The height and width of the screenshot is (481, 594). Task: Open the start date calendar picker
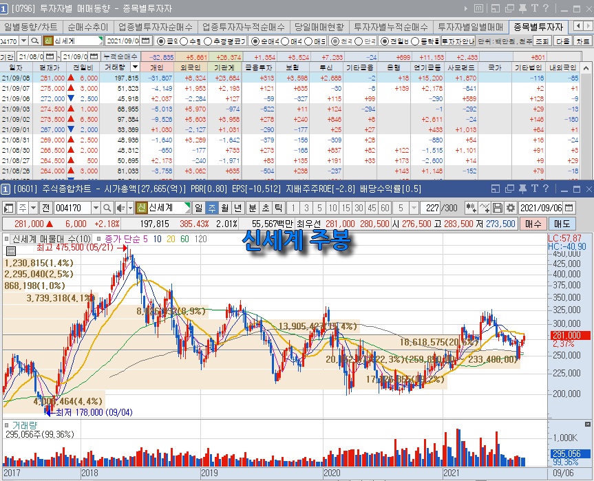point(50,57)
